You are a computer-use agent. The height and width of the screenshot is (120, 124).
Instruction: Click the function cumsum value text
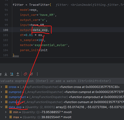tap(94, 102)
